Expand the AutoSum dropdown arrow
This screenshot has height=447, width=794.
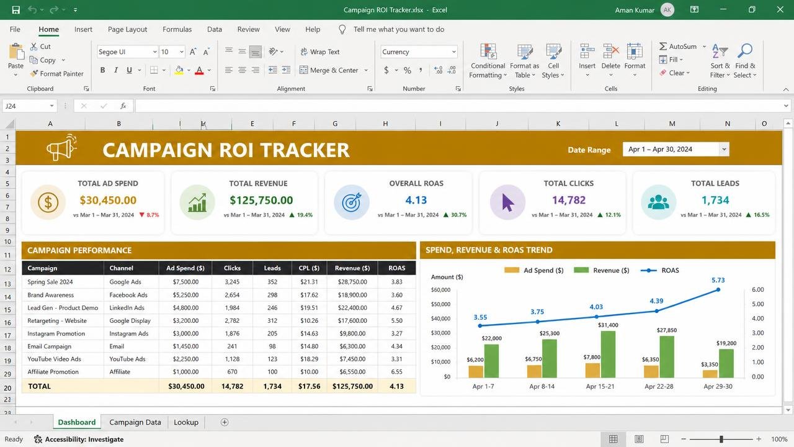click(x=703, y=47)
